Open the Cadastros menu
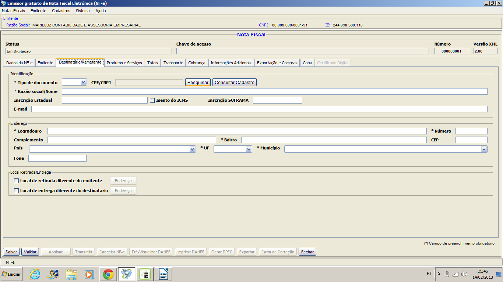This screenshot has height=282, width=503. click(61, 11)
